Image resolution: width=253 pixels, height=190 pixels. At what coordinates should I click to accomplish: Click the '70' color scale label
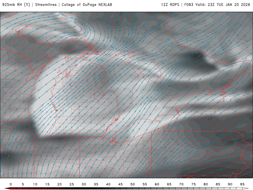181,184
